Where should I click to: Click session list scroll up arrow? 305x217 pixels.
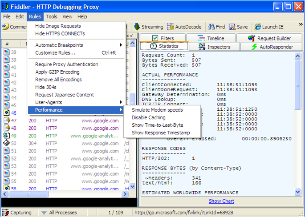[133, 43]
